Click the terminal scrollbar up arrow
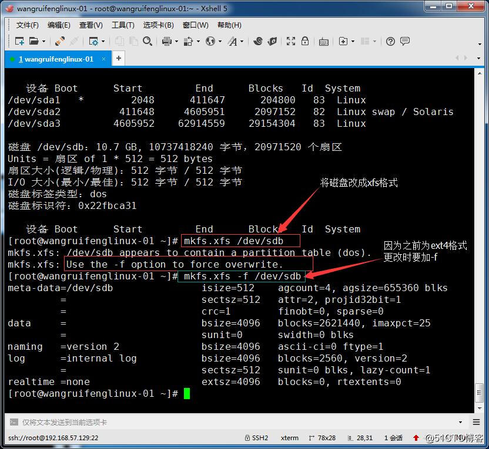The image size is (489, 449). [480, 73]
